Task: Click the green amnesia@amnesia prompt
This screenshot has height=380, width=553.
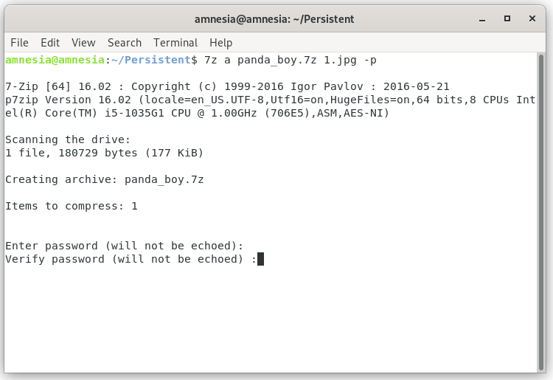Action: point(55,60)
